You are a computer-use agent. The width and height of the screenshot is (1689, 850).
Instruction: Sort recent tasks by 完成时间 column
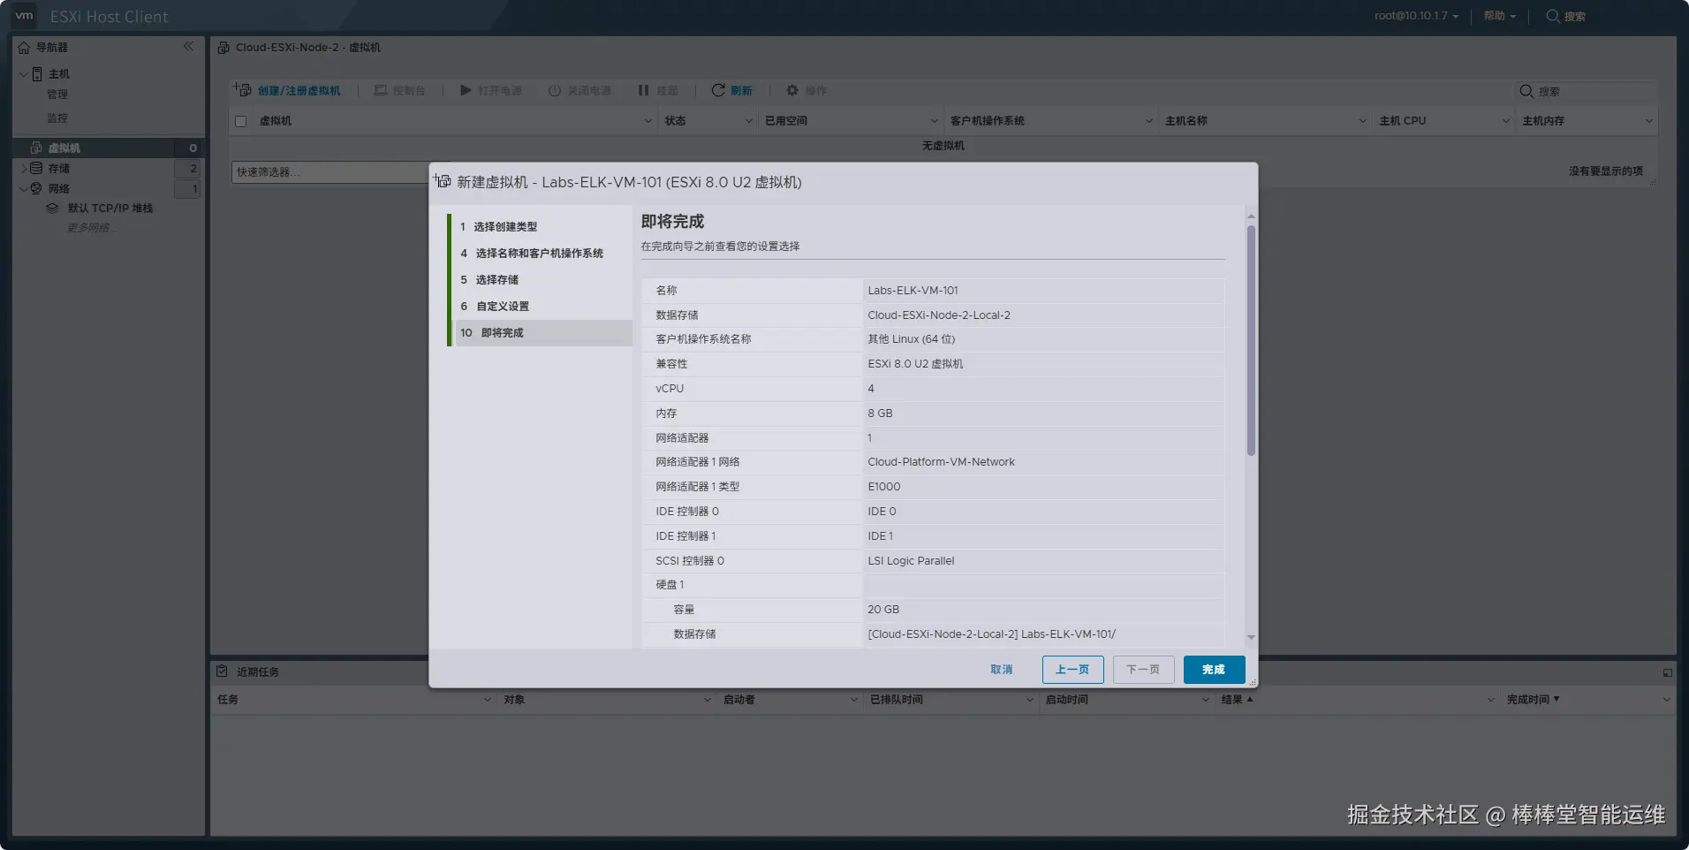(1533, 700)
